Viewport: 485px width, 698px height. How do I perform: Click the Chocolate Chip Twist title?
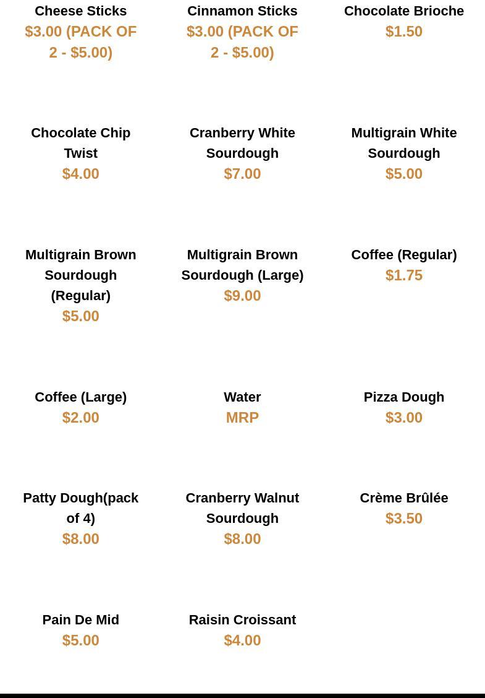tap(80, 143)
